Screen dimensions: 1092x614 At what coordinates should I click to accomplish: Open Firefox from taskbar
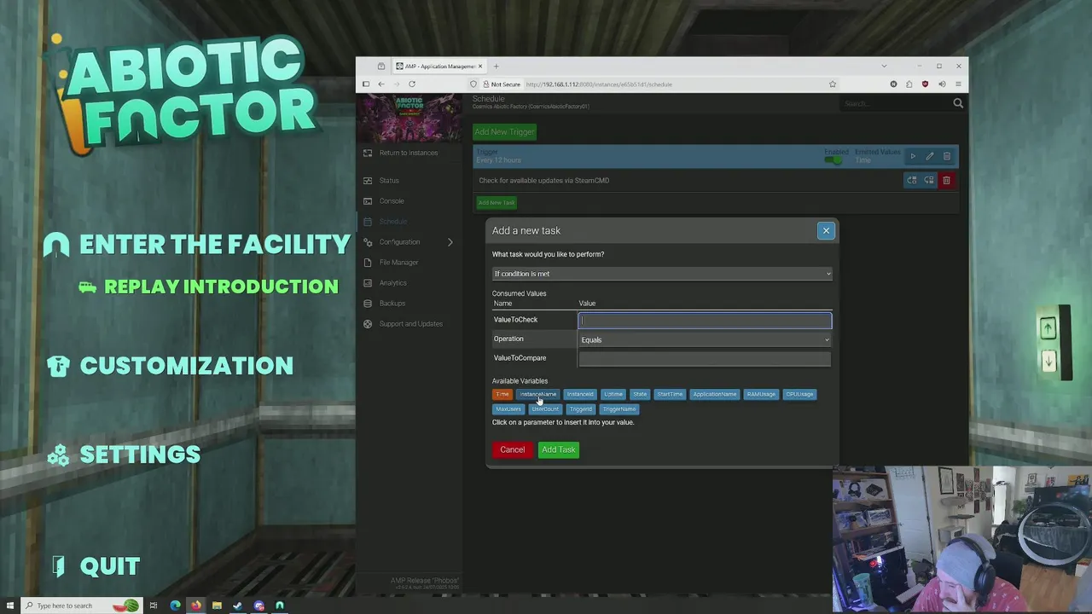pyautogui.click(x=195, y=605)
